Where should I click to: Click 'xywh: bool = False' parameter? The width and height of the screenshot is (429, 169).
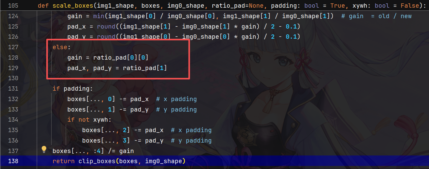click(x=387, y=6)
